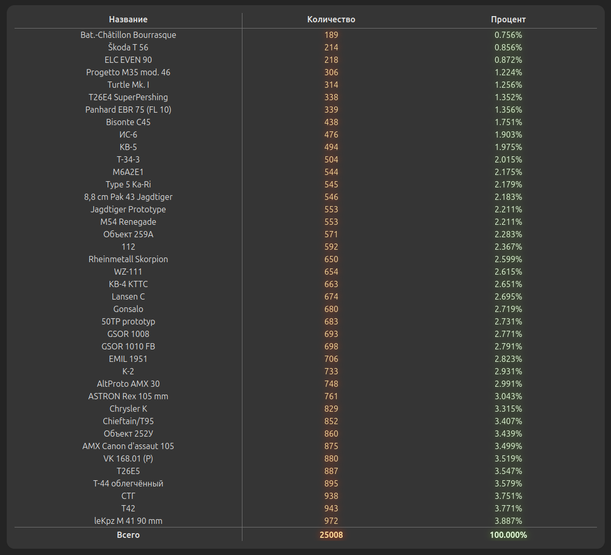Click the "Всего" total row label
This screenshot has width=611, height=555.
pos(128,535)
